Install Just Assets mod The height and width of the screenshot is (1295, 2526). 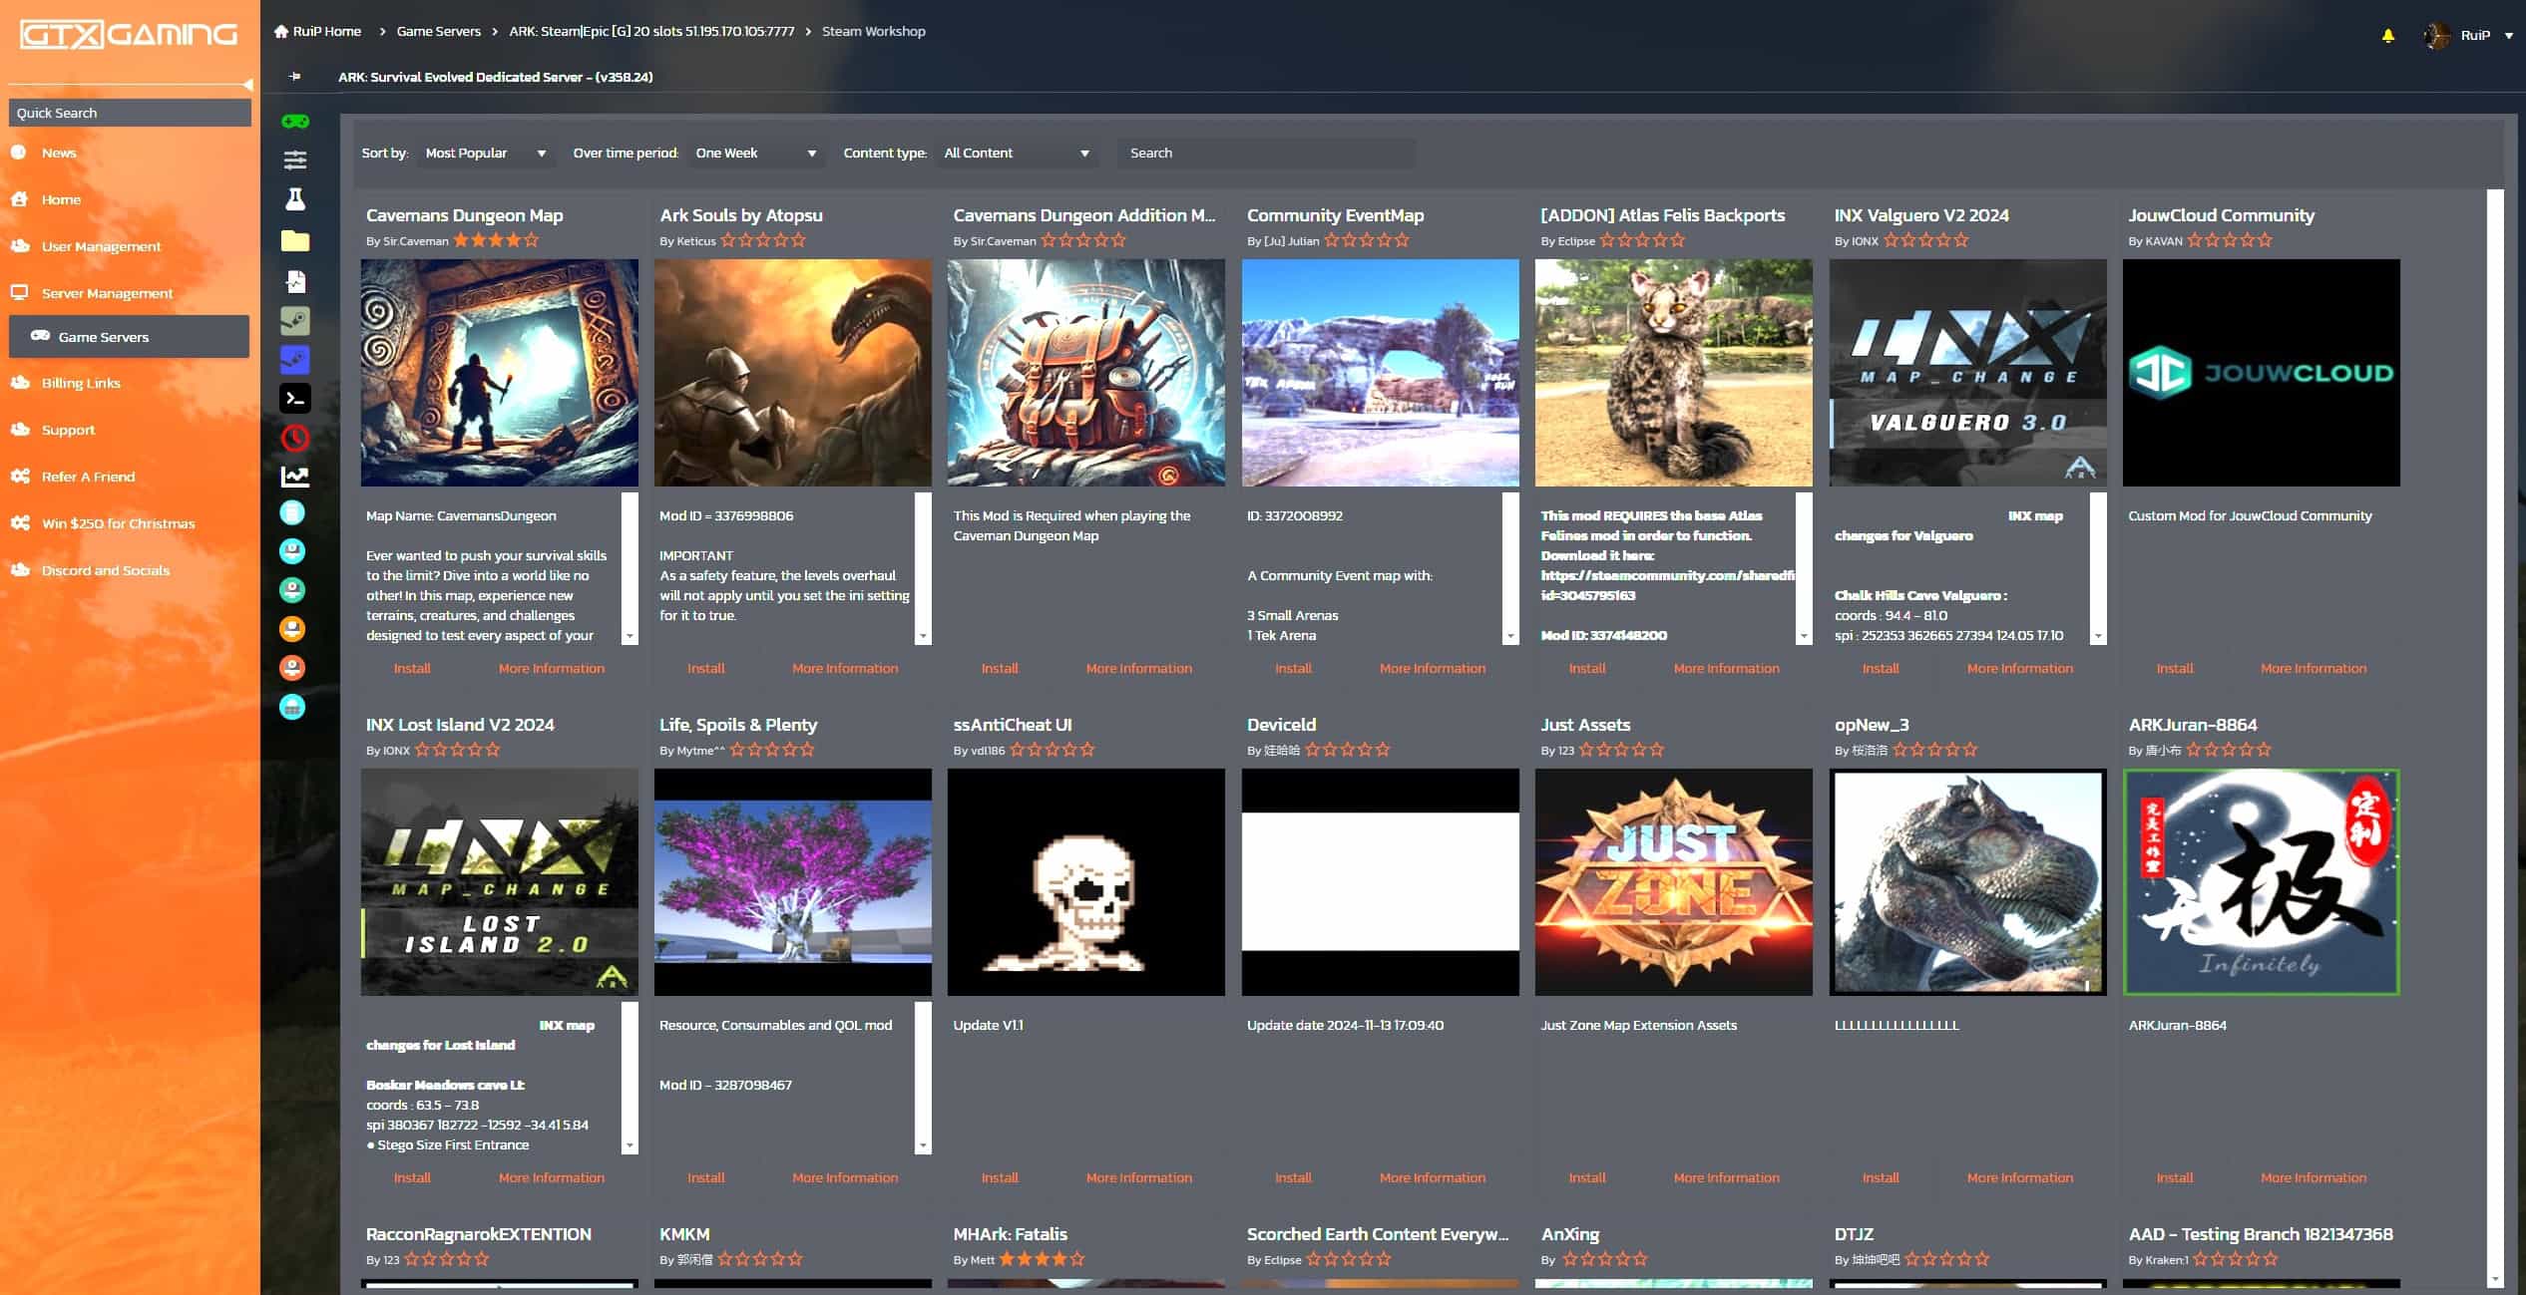click(x=1586, y=1177)
